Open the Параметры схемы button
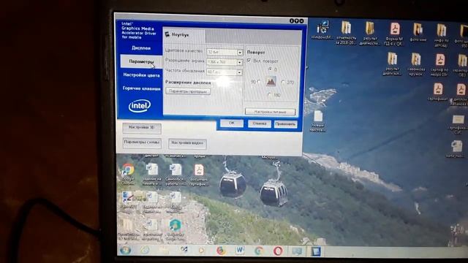The height and width of the screenshot is (263, 468). pos(142,142)
